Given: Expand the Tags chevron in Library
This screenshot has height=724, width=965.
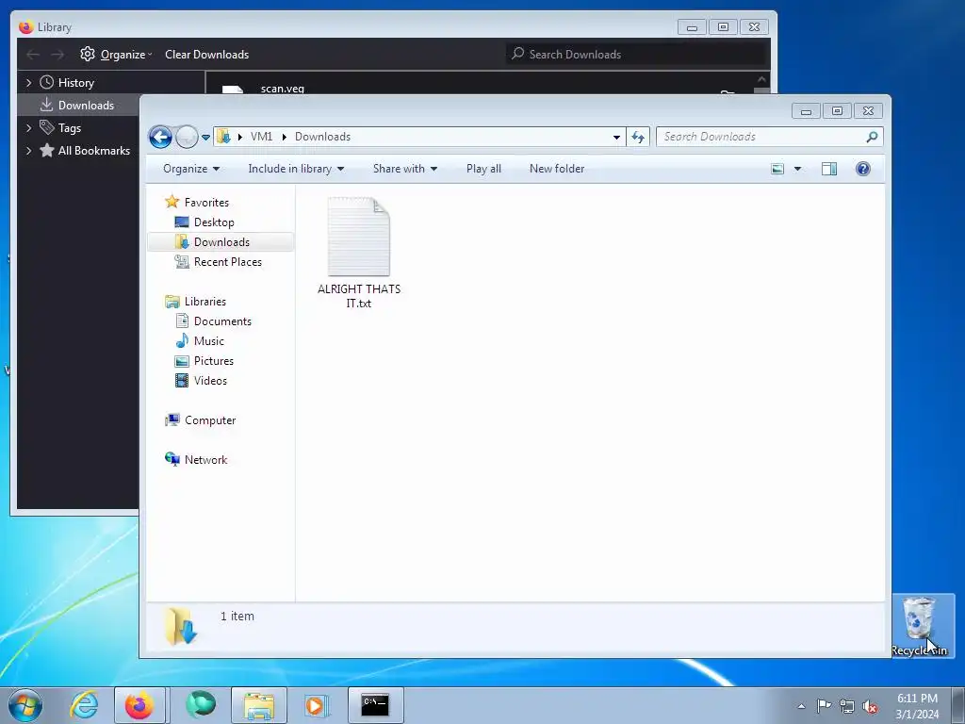Looking at the screenshot, I should [28, 128].
